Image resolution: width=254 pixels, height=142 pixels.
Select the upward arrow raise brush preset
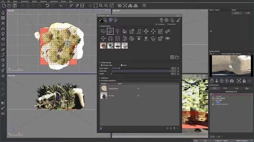pos(146,39)
